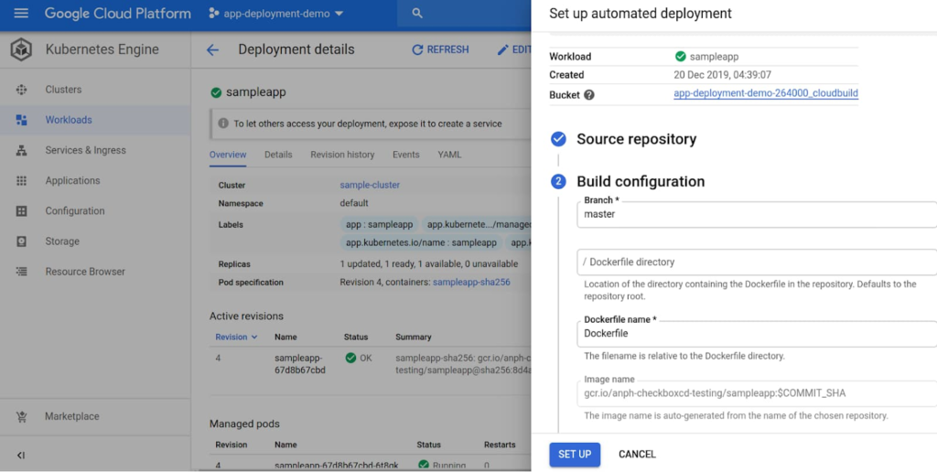Click the EDIT button
Viewport: 937px width, 472px height.
click(514, 49)
